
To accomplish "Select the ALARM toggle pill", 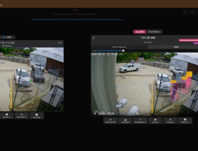I will click(x=140, y=32).
